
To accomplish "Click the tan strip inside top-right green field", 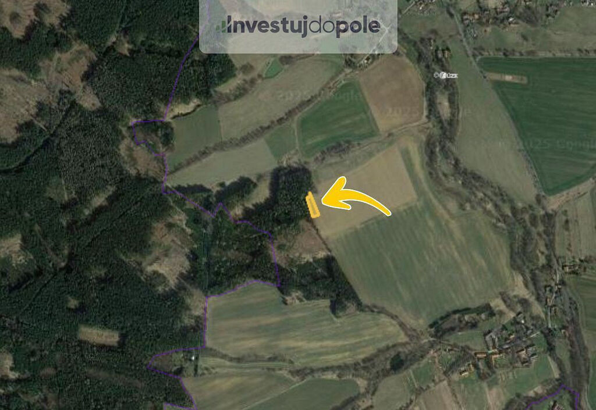I will (506, 77).
